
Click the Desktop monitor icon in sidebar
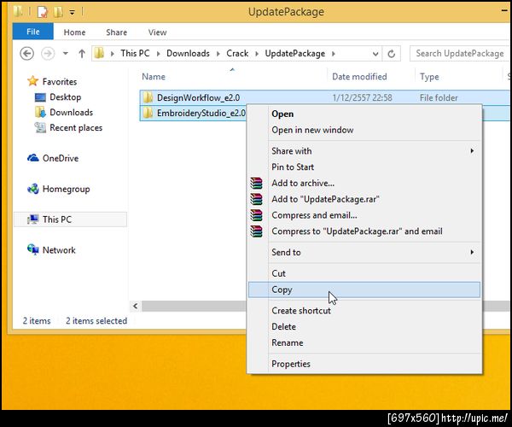(x=40, y=97)
